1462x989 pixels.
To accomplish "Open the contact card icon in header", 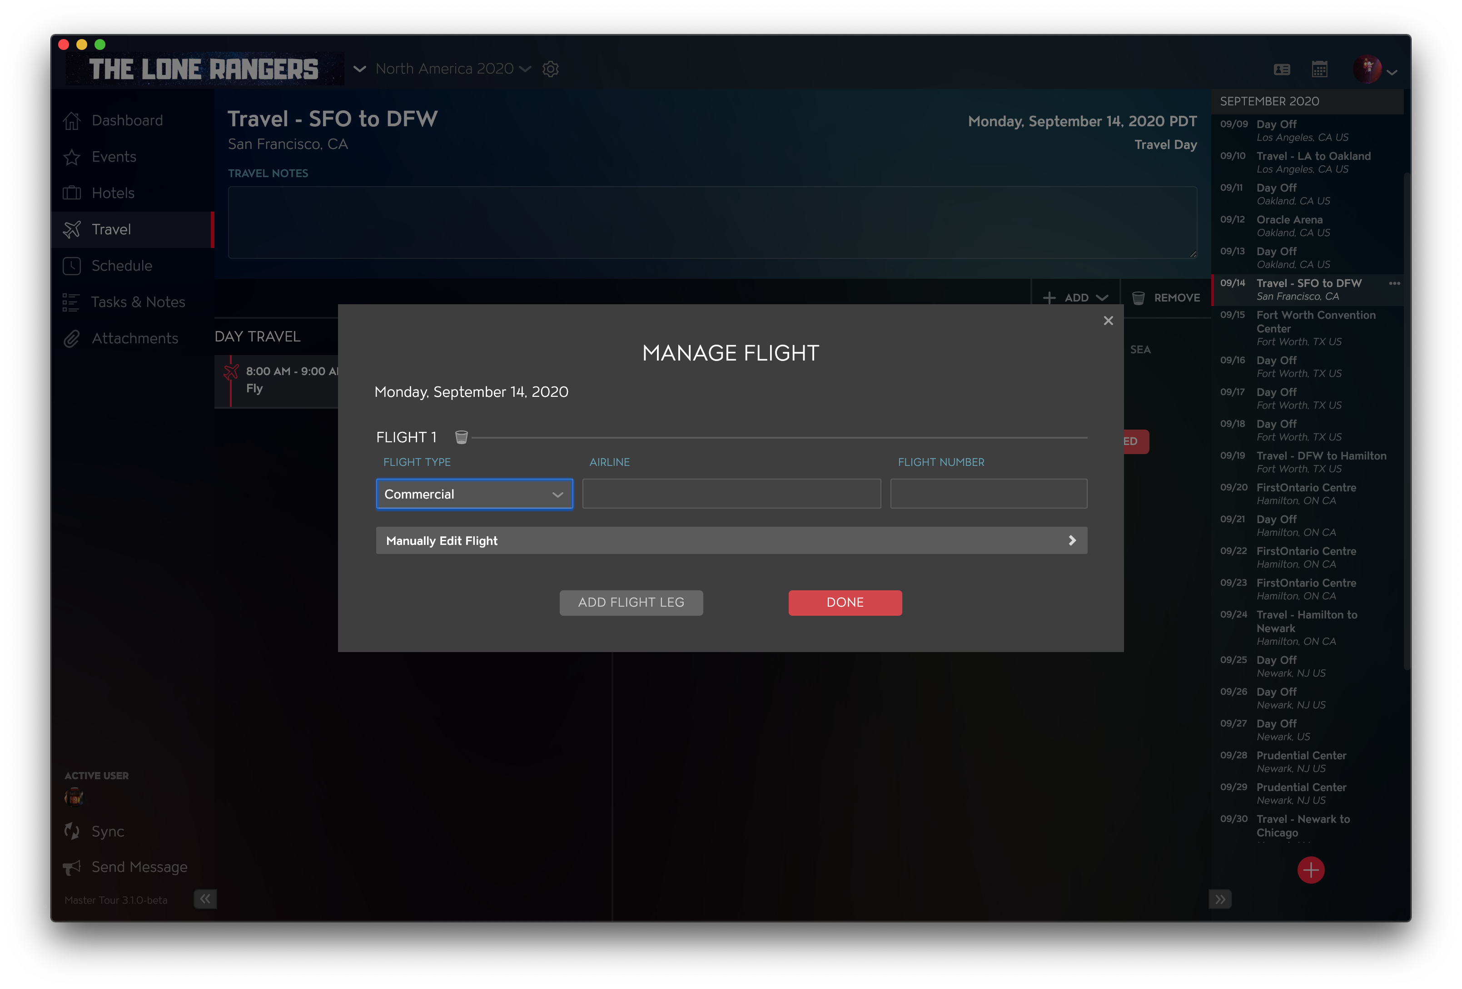I will 1282,69.
